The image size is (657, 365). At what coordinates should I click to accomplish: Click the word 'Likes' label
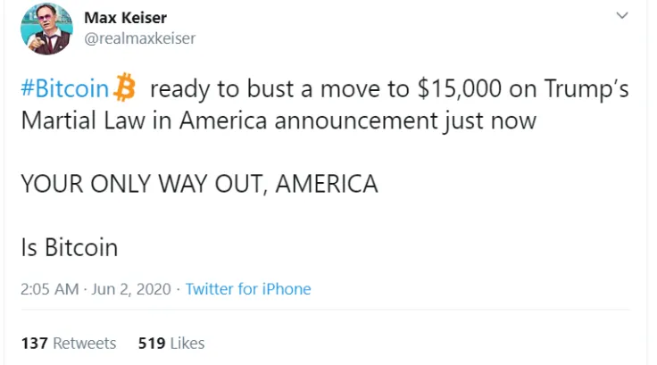coord(187,344)
